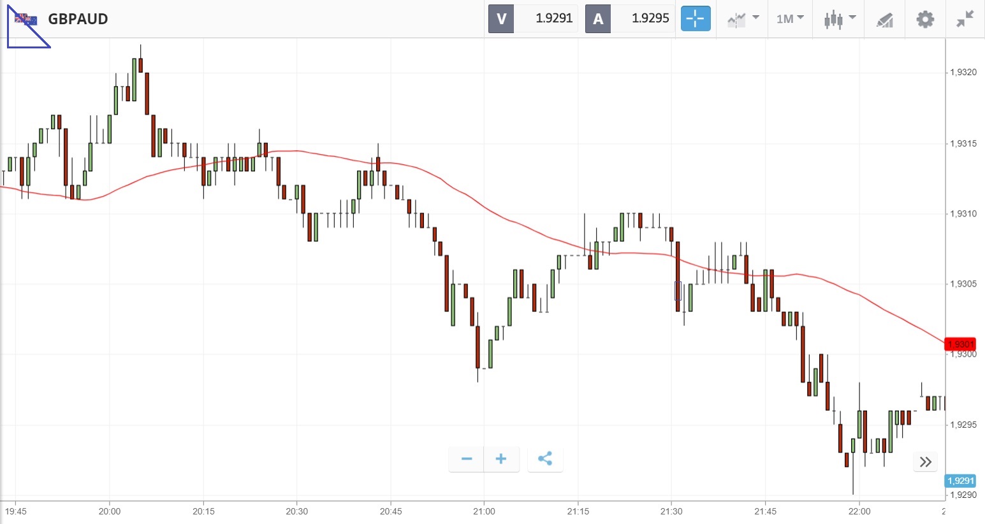Click the red moving average price label 1.9301
The height and width of the screenshot is (524, 985).
point(960,344)
